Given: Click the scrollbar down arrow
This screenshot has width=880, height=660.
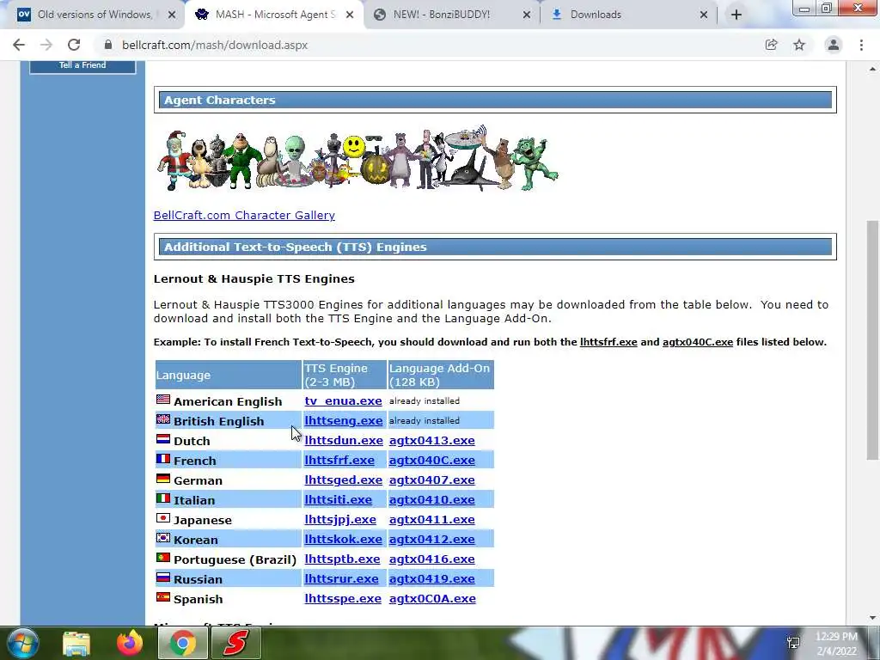Looking at the screenshot, I should (x=872, y=618).
